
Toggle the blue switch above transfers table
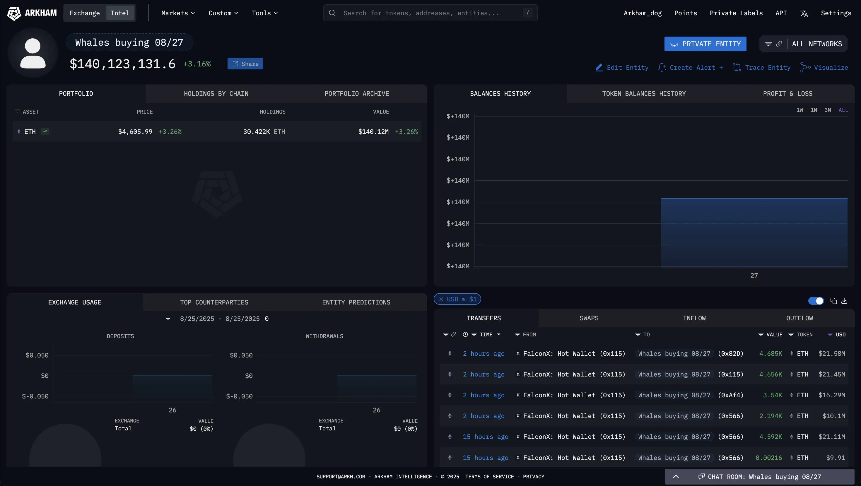(x=816, y=301)
